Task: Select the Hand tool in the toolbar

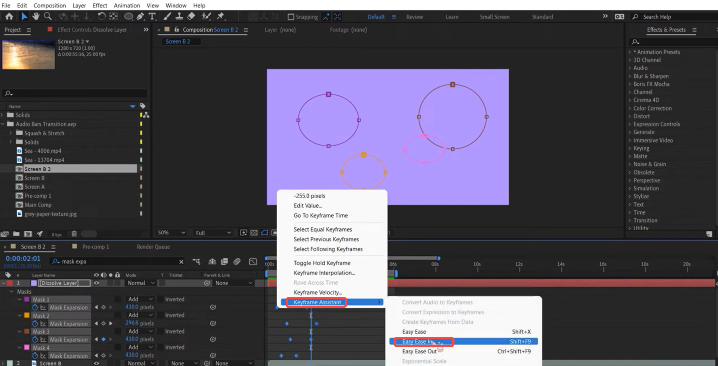Action: point(36,16)
